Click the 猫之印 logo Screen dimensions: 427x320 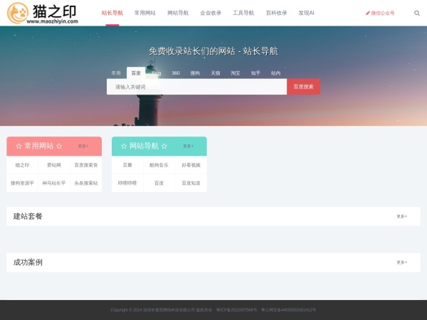[43, 13]
